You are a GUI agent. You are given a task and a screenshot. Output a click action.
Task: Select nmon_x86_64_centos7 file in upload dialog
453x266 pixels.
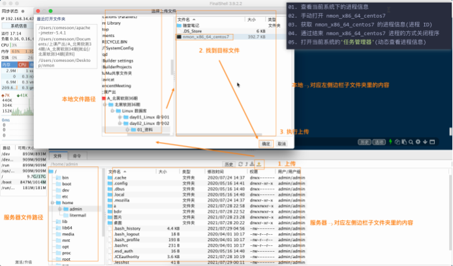coord(205,37)
